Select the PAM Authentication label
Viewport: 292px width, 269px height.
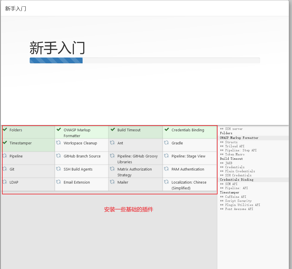click(188, 169)
